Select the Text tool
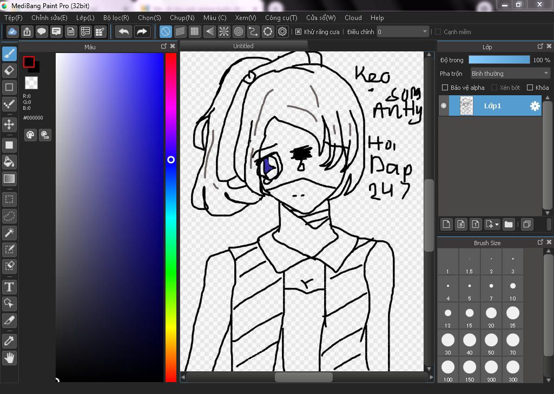 pos(10,287)
